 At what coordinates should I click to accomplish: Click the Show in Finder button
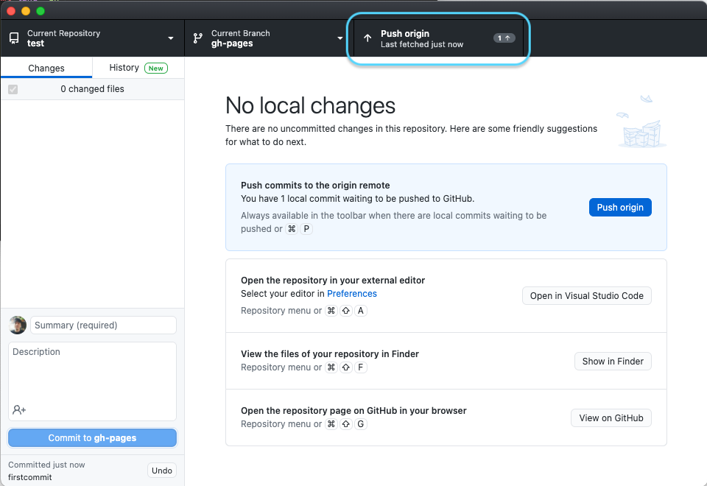(x=613, y=361)
